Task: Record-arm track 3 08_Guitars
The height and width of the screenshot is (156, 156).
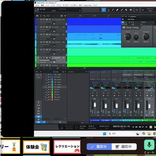Action: coord(47,35)
